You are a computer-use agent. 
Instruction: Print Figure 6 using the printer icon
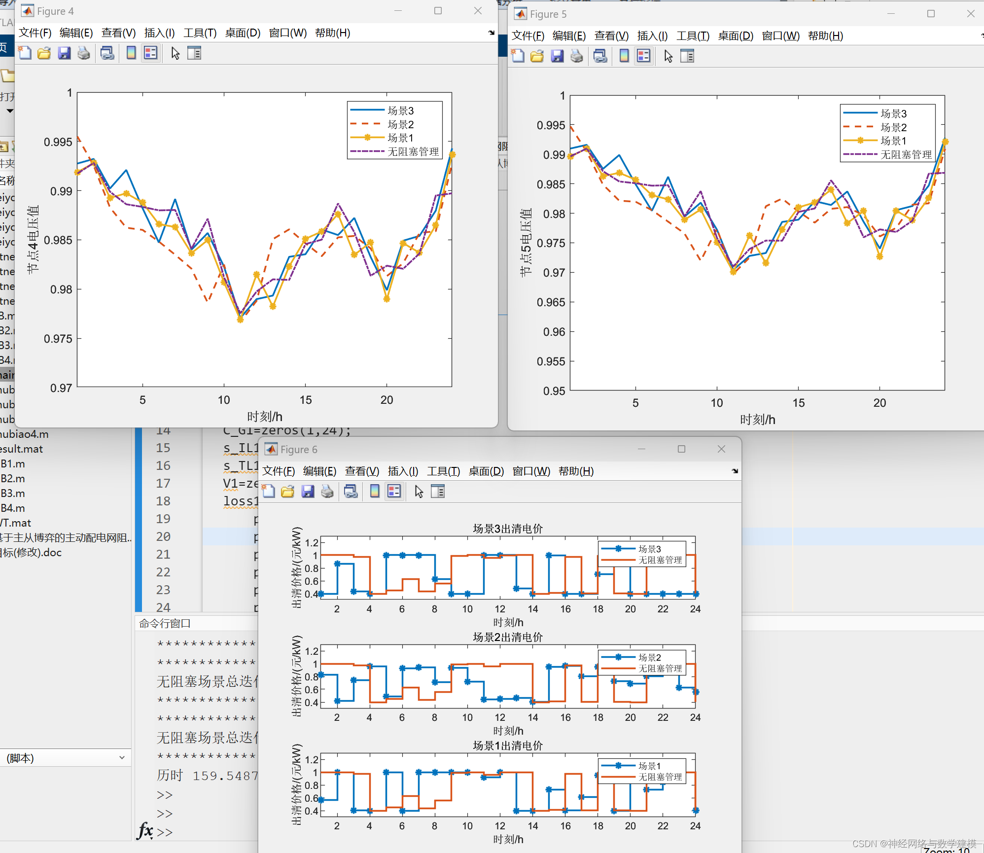click(x=327, y=492)
